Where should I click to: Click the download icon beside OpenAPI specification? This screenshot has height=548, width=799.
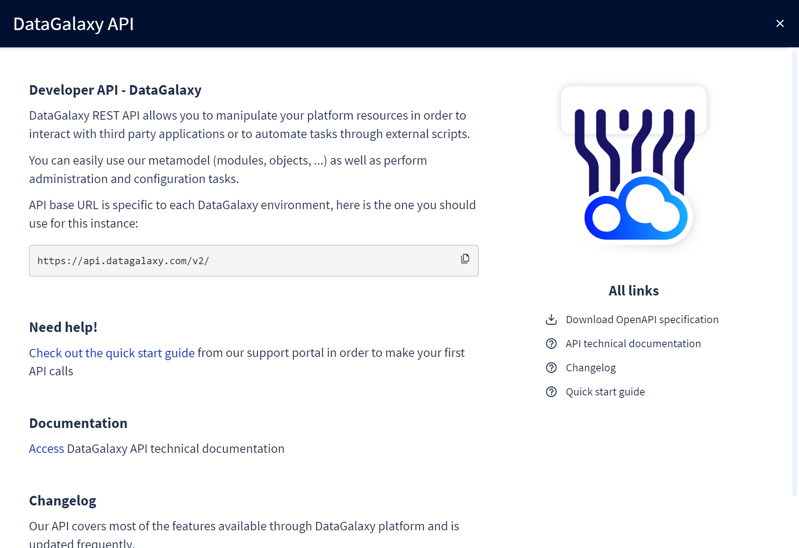click(551, 320)
